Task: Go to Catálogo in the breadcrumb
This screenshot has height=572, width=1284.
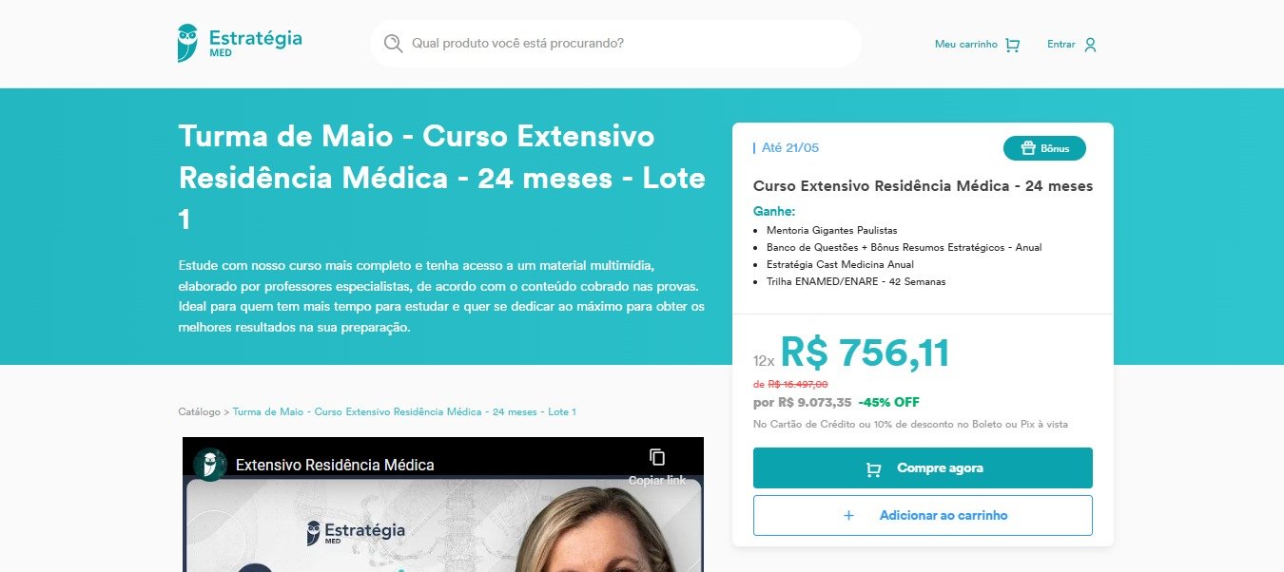Action: pyautogui.click(x=199, y=411)
